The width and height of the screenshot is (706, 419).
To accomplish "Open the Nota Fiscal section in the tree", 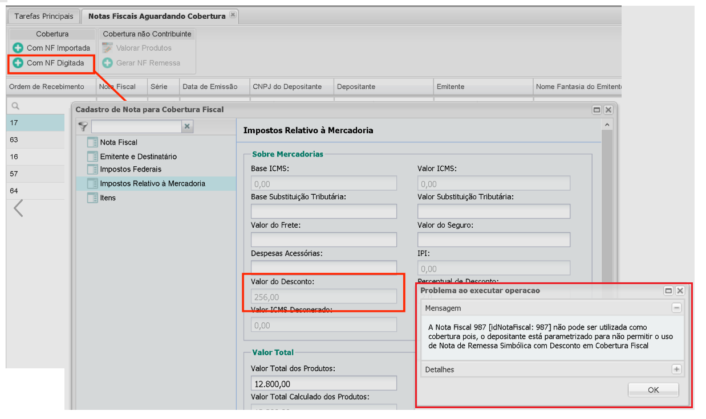I will pyautogui.click(x=119, y=142).
